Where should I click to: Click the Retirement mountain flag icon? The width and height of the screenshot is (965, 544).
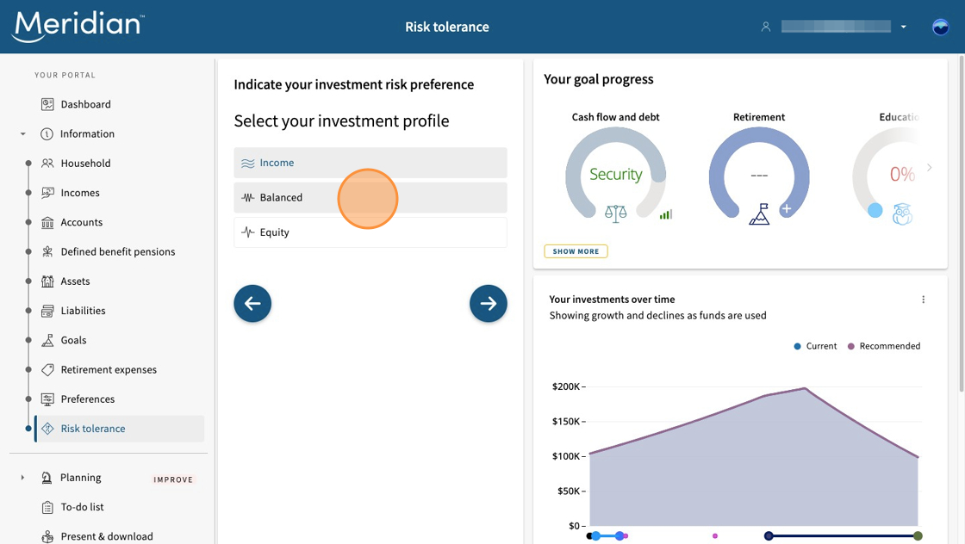[x=759, y=214]
